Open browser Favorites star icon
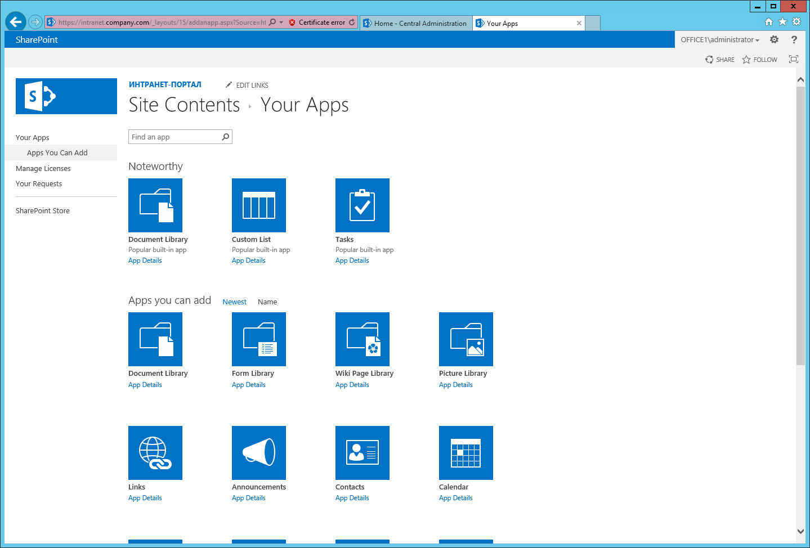The height and width of the screenshot is (548, 810). [x=782, y=21]
